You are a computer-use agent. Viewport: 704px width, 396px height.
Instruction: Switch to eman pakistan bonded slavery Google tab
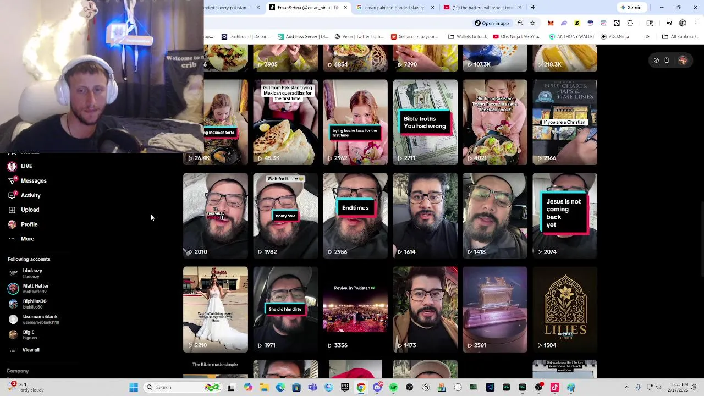point(393,7)
